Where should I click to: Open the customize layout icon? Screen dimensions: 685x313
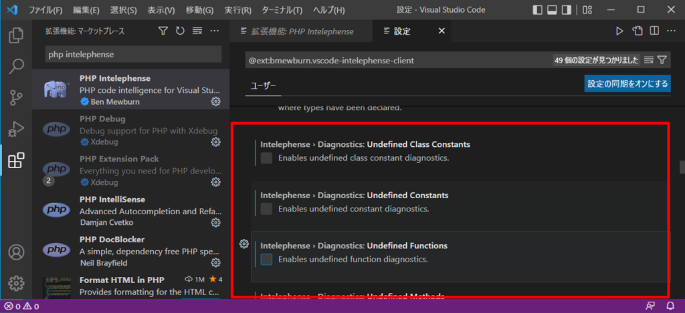(x=587, y=9)
